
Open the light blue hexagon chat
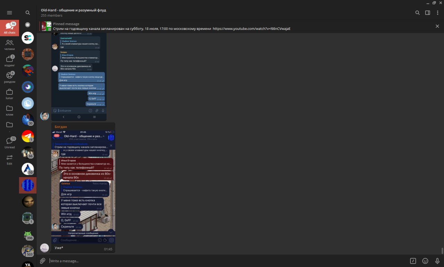(28, 103)
